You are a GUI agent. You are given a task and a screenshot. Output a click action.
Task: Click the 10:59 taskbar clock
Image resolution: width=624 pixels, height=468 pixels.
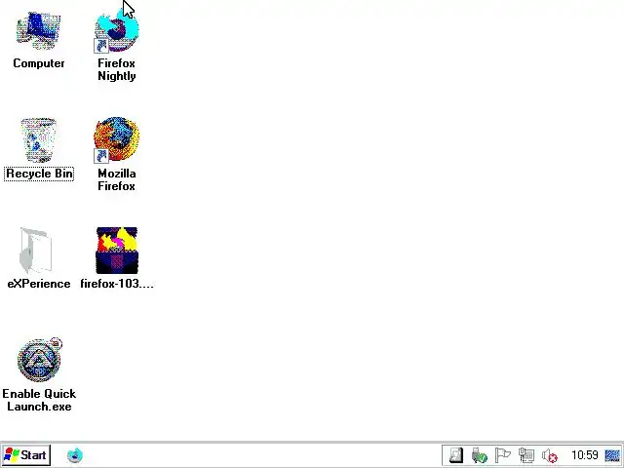(x=585, y=455)
